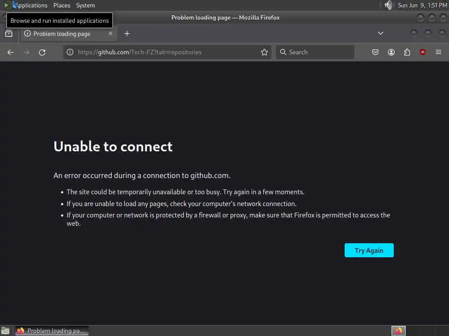Click the 'An error occurred during a connection' text
449x336 pixels.
click(x=142, y=175)
